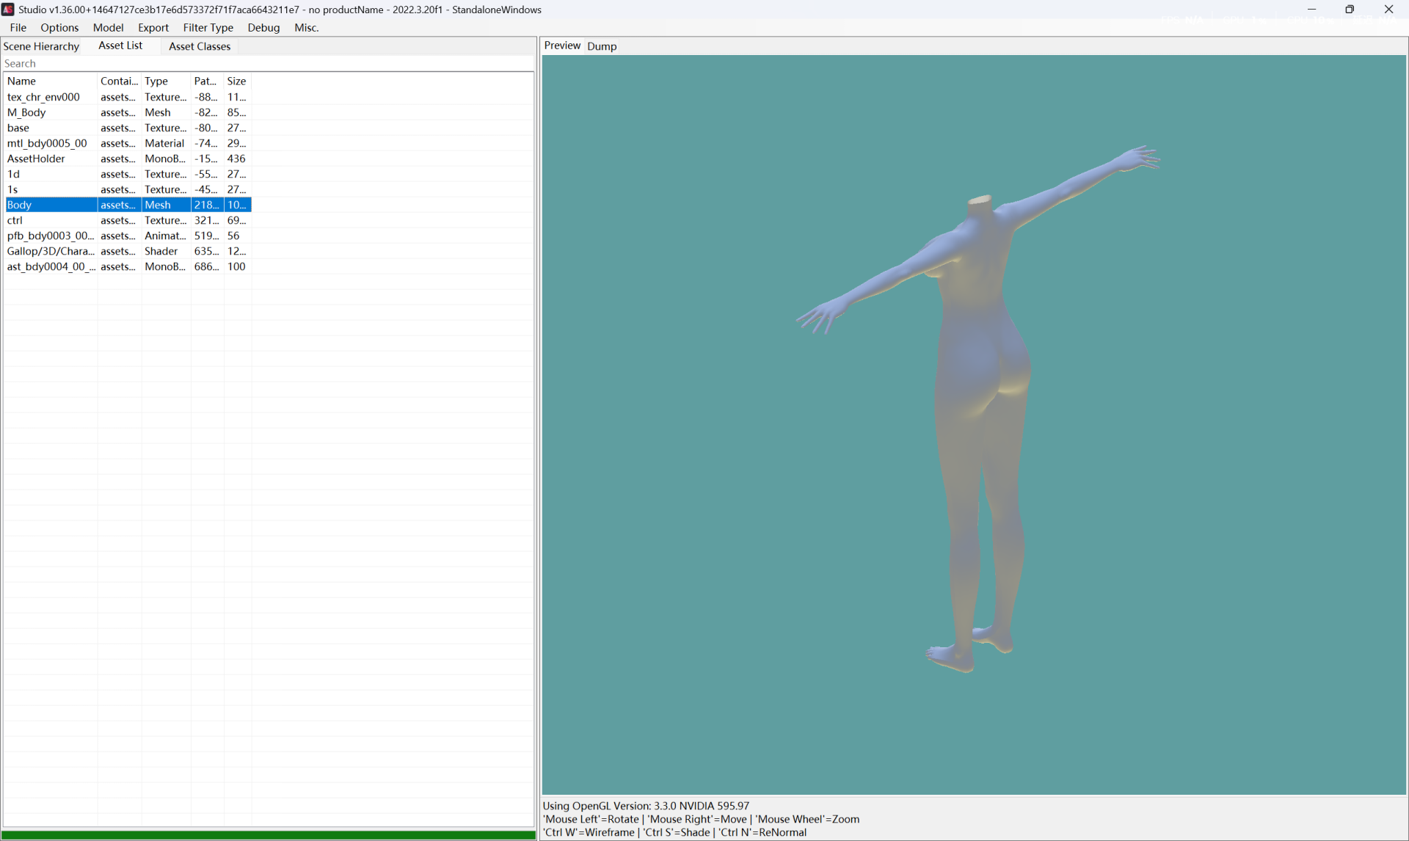Select the Gallop/3D/Chara shader row
This screenshot has width=1409, height=841.
(128, 251)
